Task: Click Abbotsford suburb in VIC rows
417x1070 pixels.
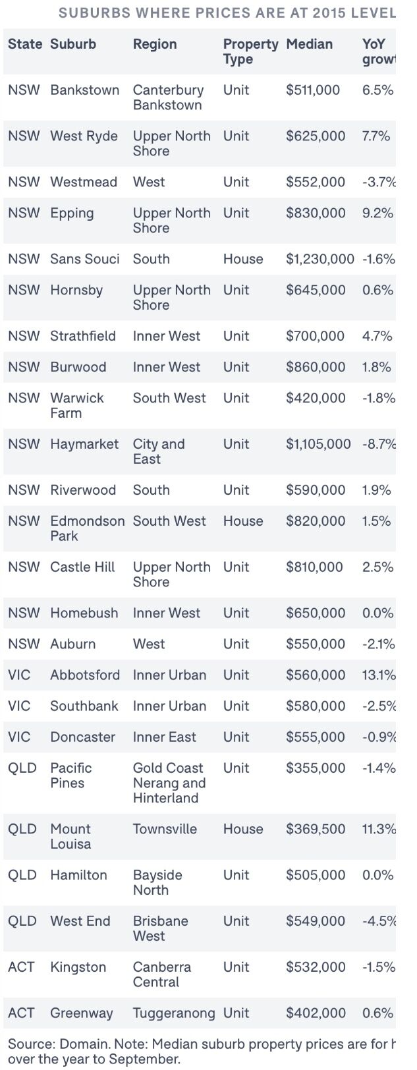Action: click(x=85, y=675)
